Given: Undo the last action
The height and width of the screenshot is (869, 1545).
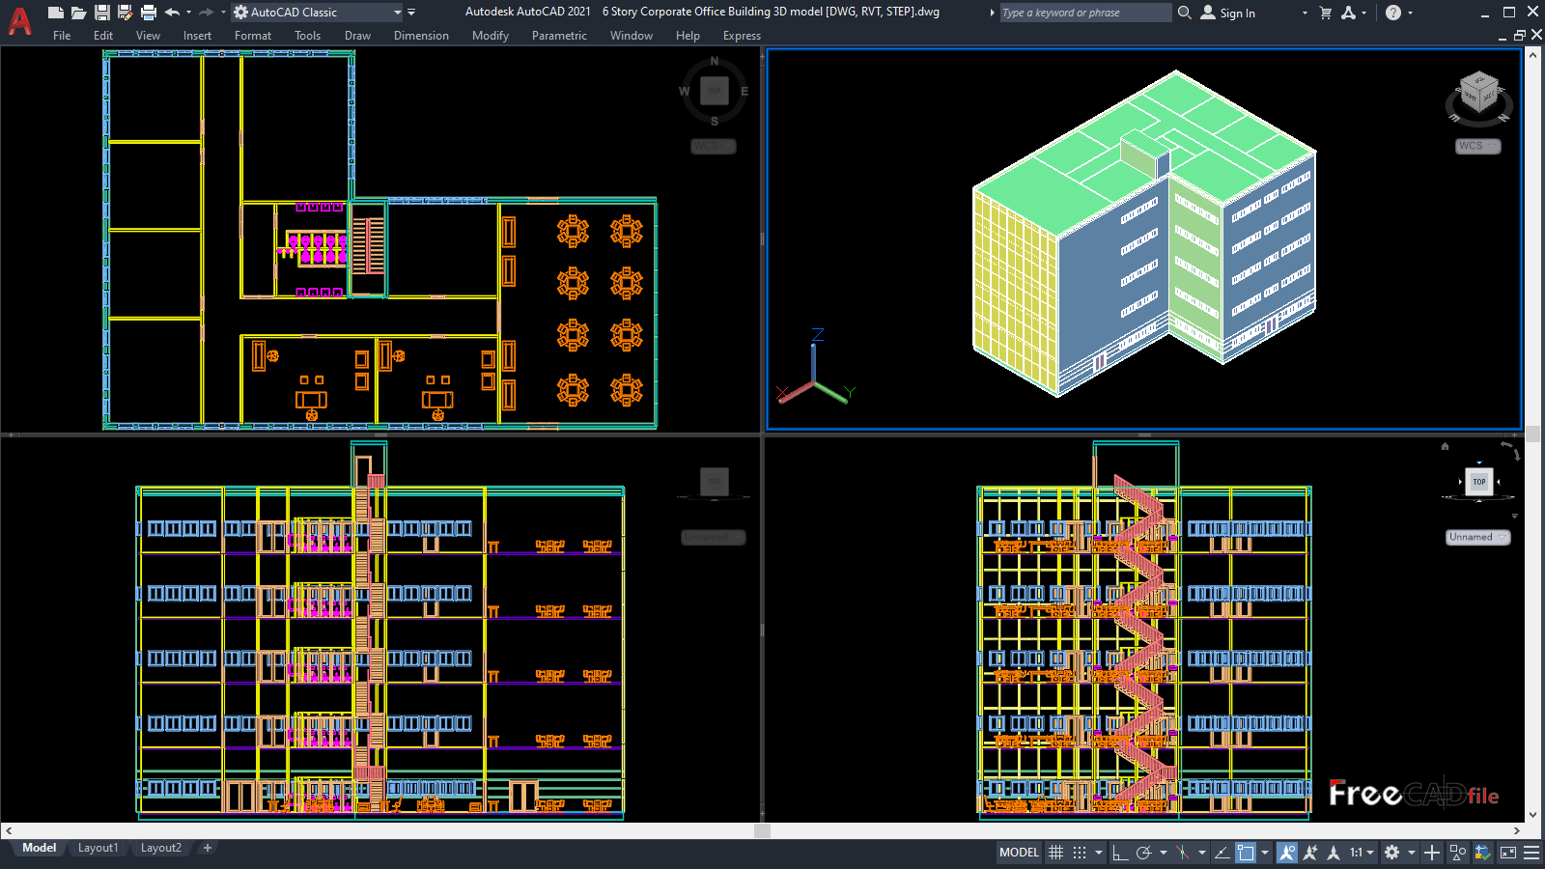Looking at the screenshot, I should tap(170, 12).
